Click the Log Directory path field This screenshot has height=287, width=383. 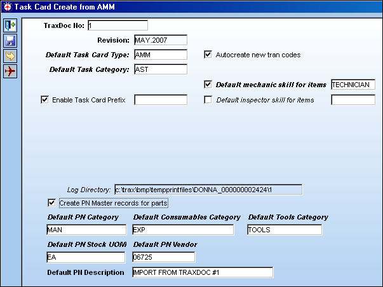tap(208, 190)
